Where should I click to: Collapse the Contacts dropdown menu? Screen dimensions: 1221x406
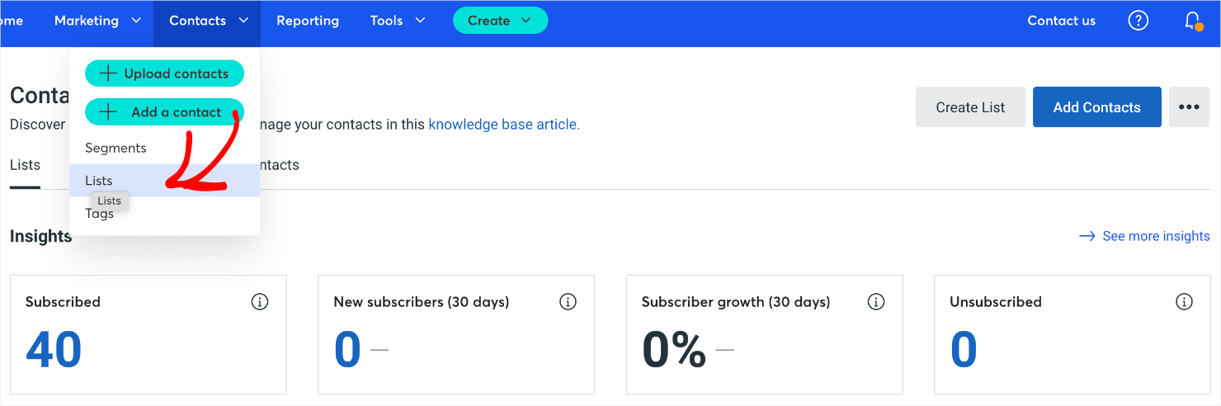(x=208, y=21)
